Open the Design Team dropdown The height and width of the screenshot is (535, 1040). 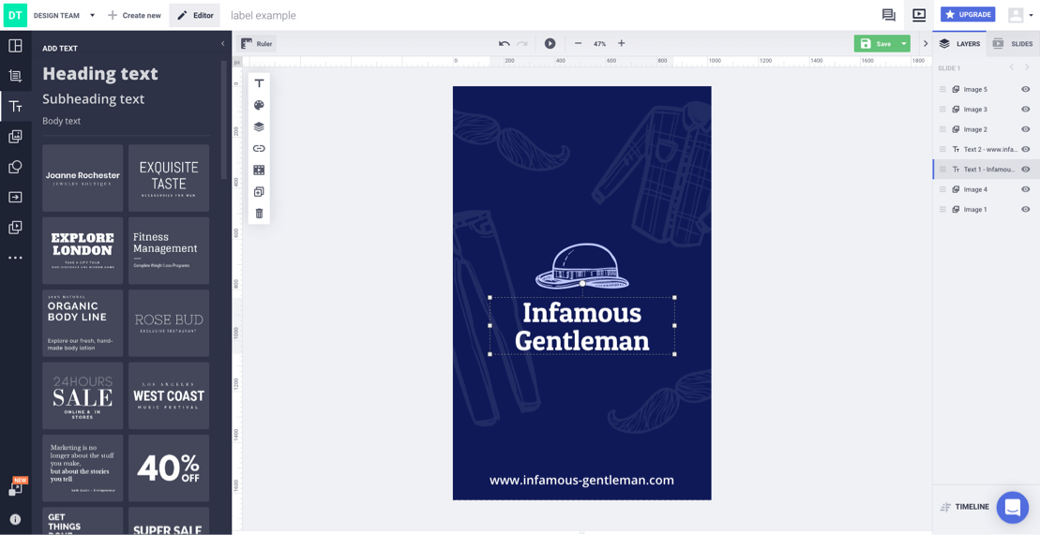[65, 15]
